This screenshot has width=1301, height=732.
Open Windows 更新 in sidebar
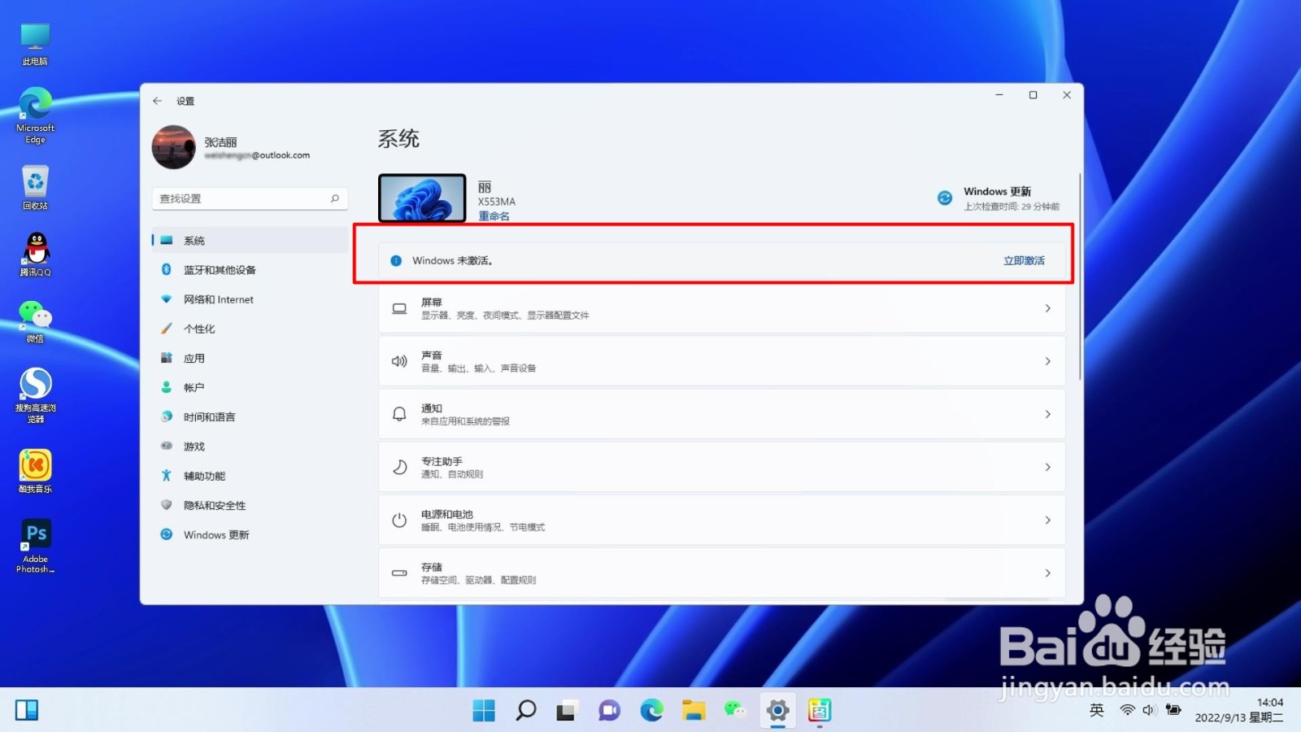250,535
